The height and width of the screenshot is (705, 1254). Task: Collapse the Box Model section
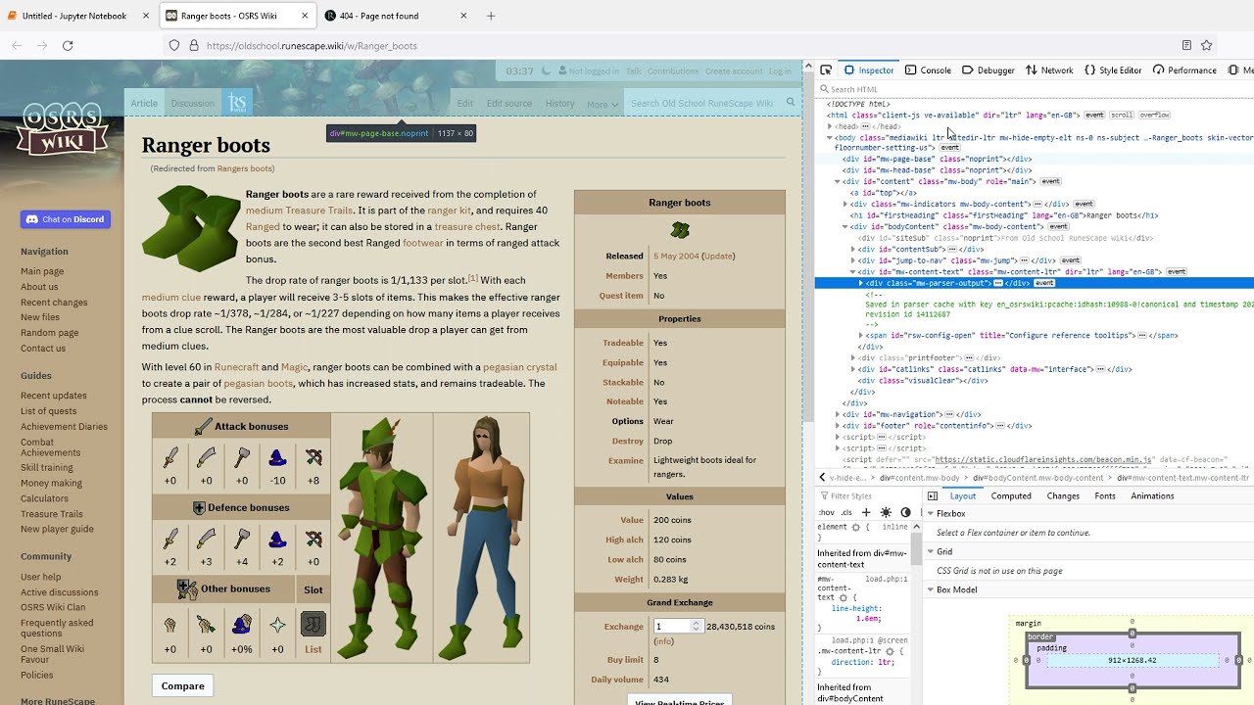[x=931, y=589]
